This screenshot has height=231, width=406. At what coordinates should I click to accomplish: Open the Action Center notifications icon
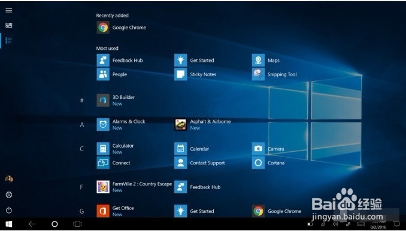click(x=396, y=224)
